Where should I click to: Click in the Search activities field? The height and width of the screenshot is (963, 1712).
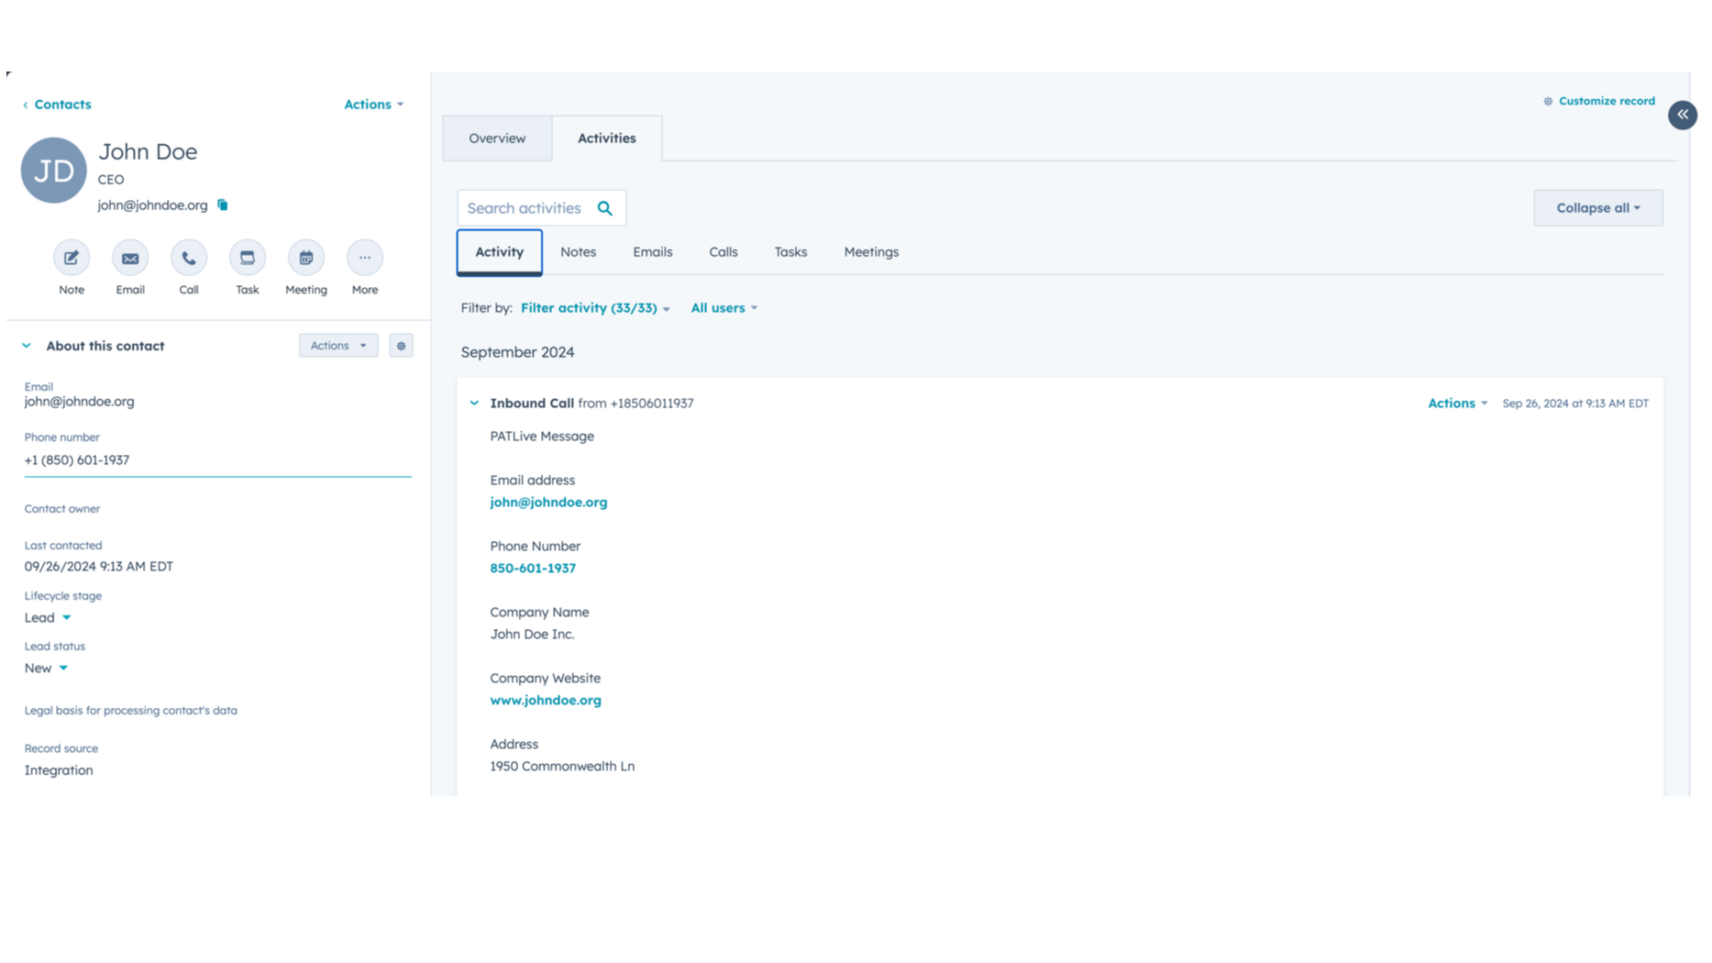[x=525, y=208]
